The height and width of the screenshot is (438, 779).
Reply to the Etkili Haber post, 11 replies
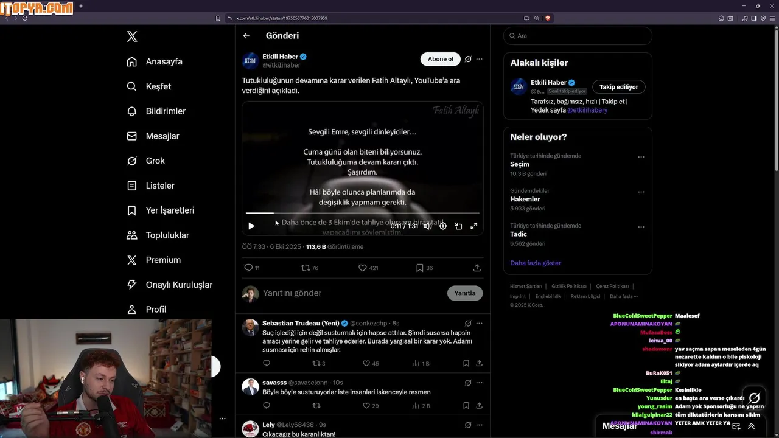tap(251, 268)
